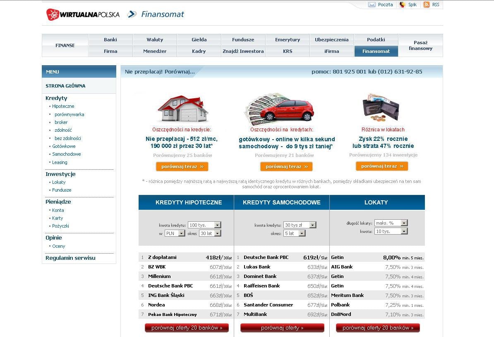The width and height of the screenshot is (494, 337).
Task: Open zdolność link in sidebar
Action: [63, 130]
